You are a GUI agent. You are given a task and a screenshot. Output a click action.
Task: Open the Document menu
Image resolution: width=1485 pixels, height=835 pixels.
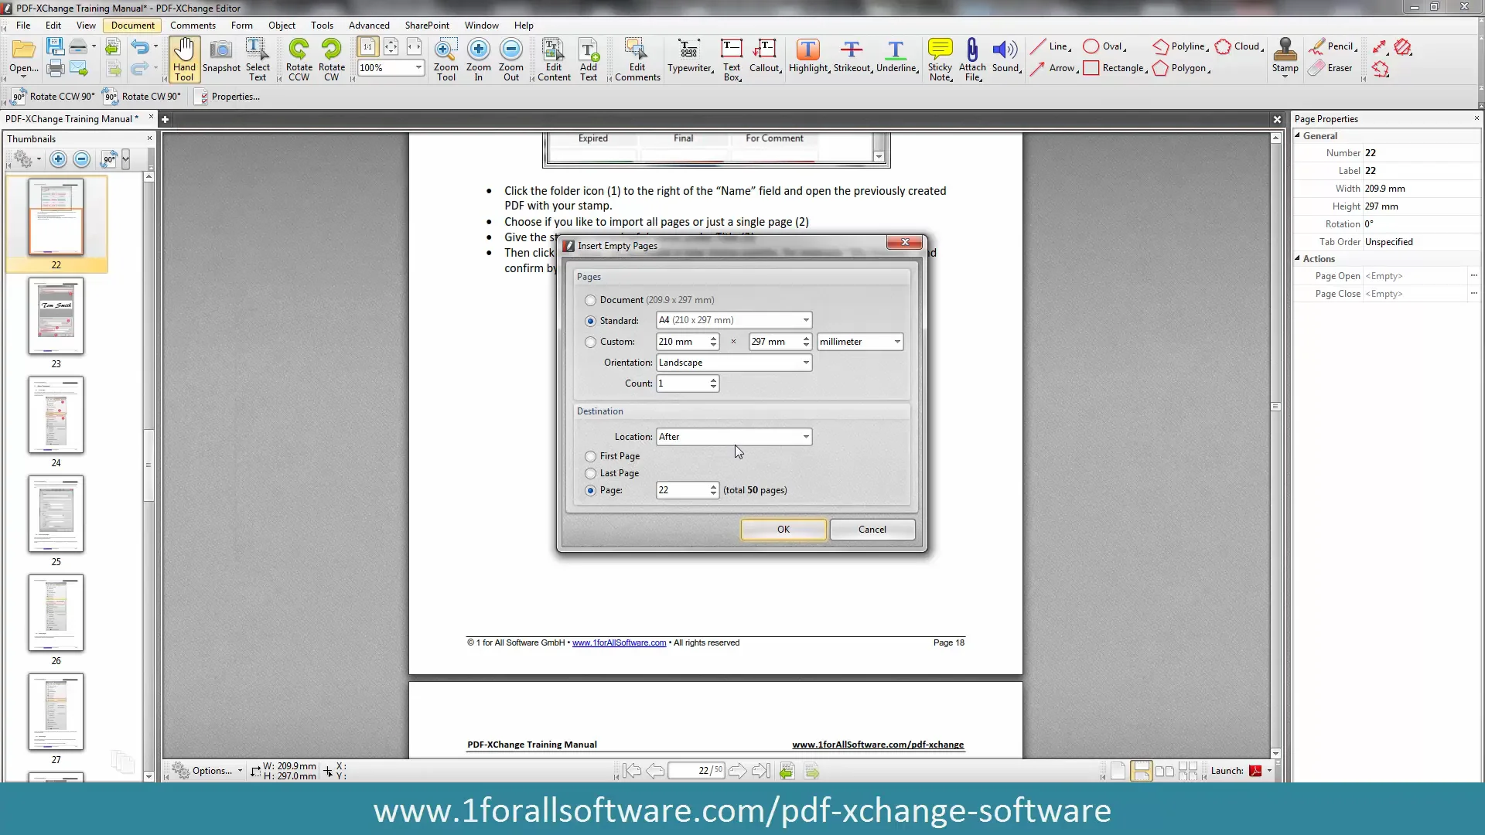pyautogui.click(x=132, y=26)
